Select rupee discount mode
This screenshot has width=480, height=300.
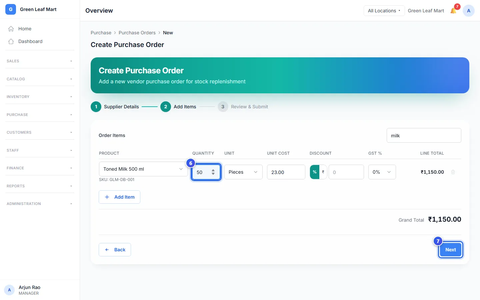tap(323, 172)
